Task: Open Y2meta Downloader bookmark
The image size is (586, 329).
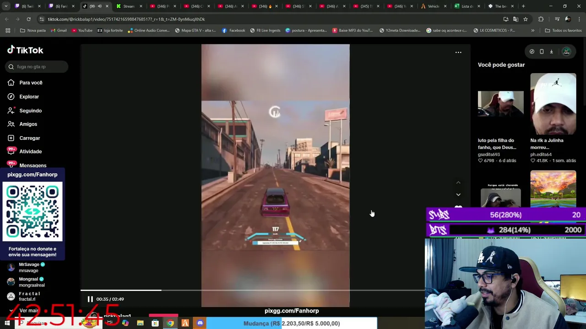Action: pyautogui.click(x=399, y=31)
